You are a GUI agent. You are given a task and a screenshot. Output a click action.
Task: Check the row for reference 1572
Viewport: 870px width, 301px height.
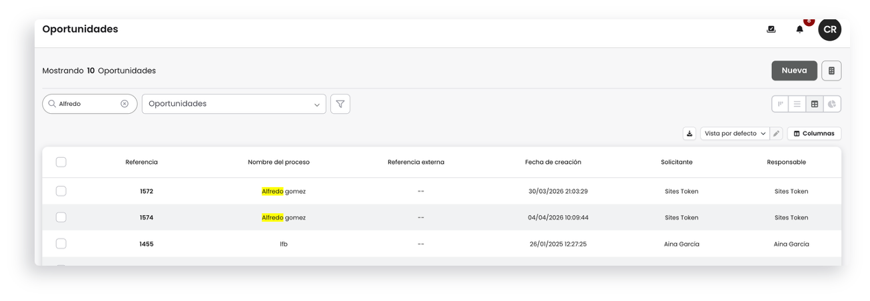coord(61,191)
